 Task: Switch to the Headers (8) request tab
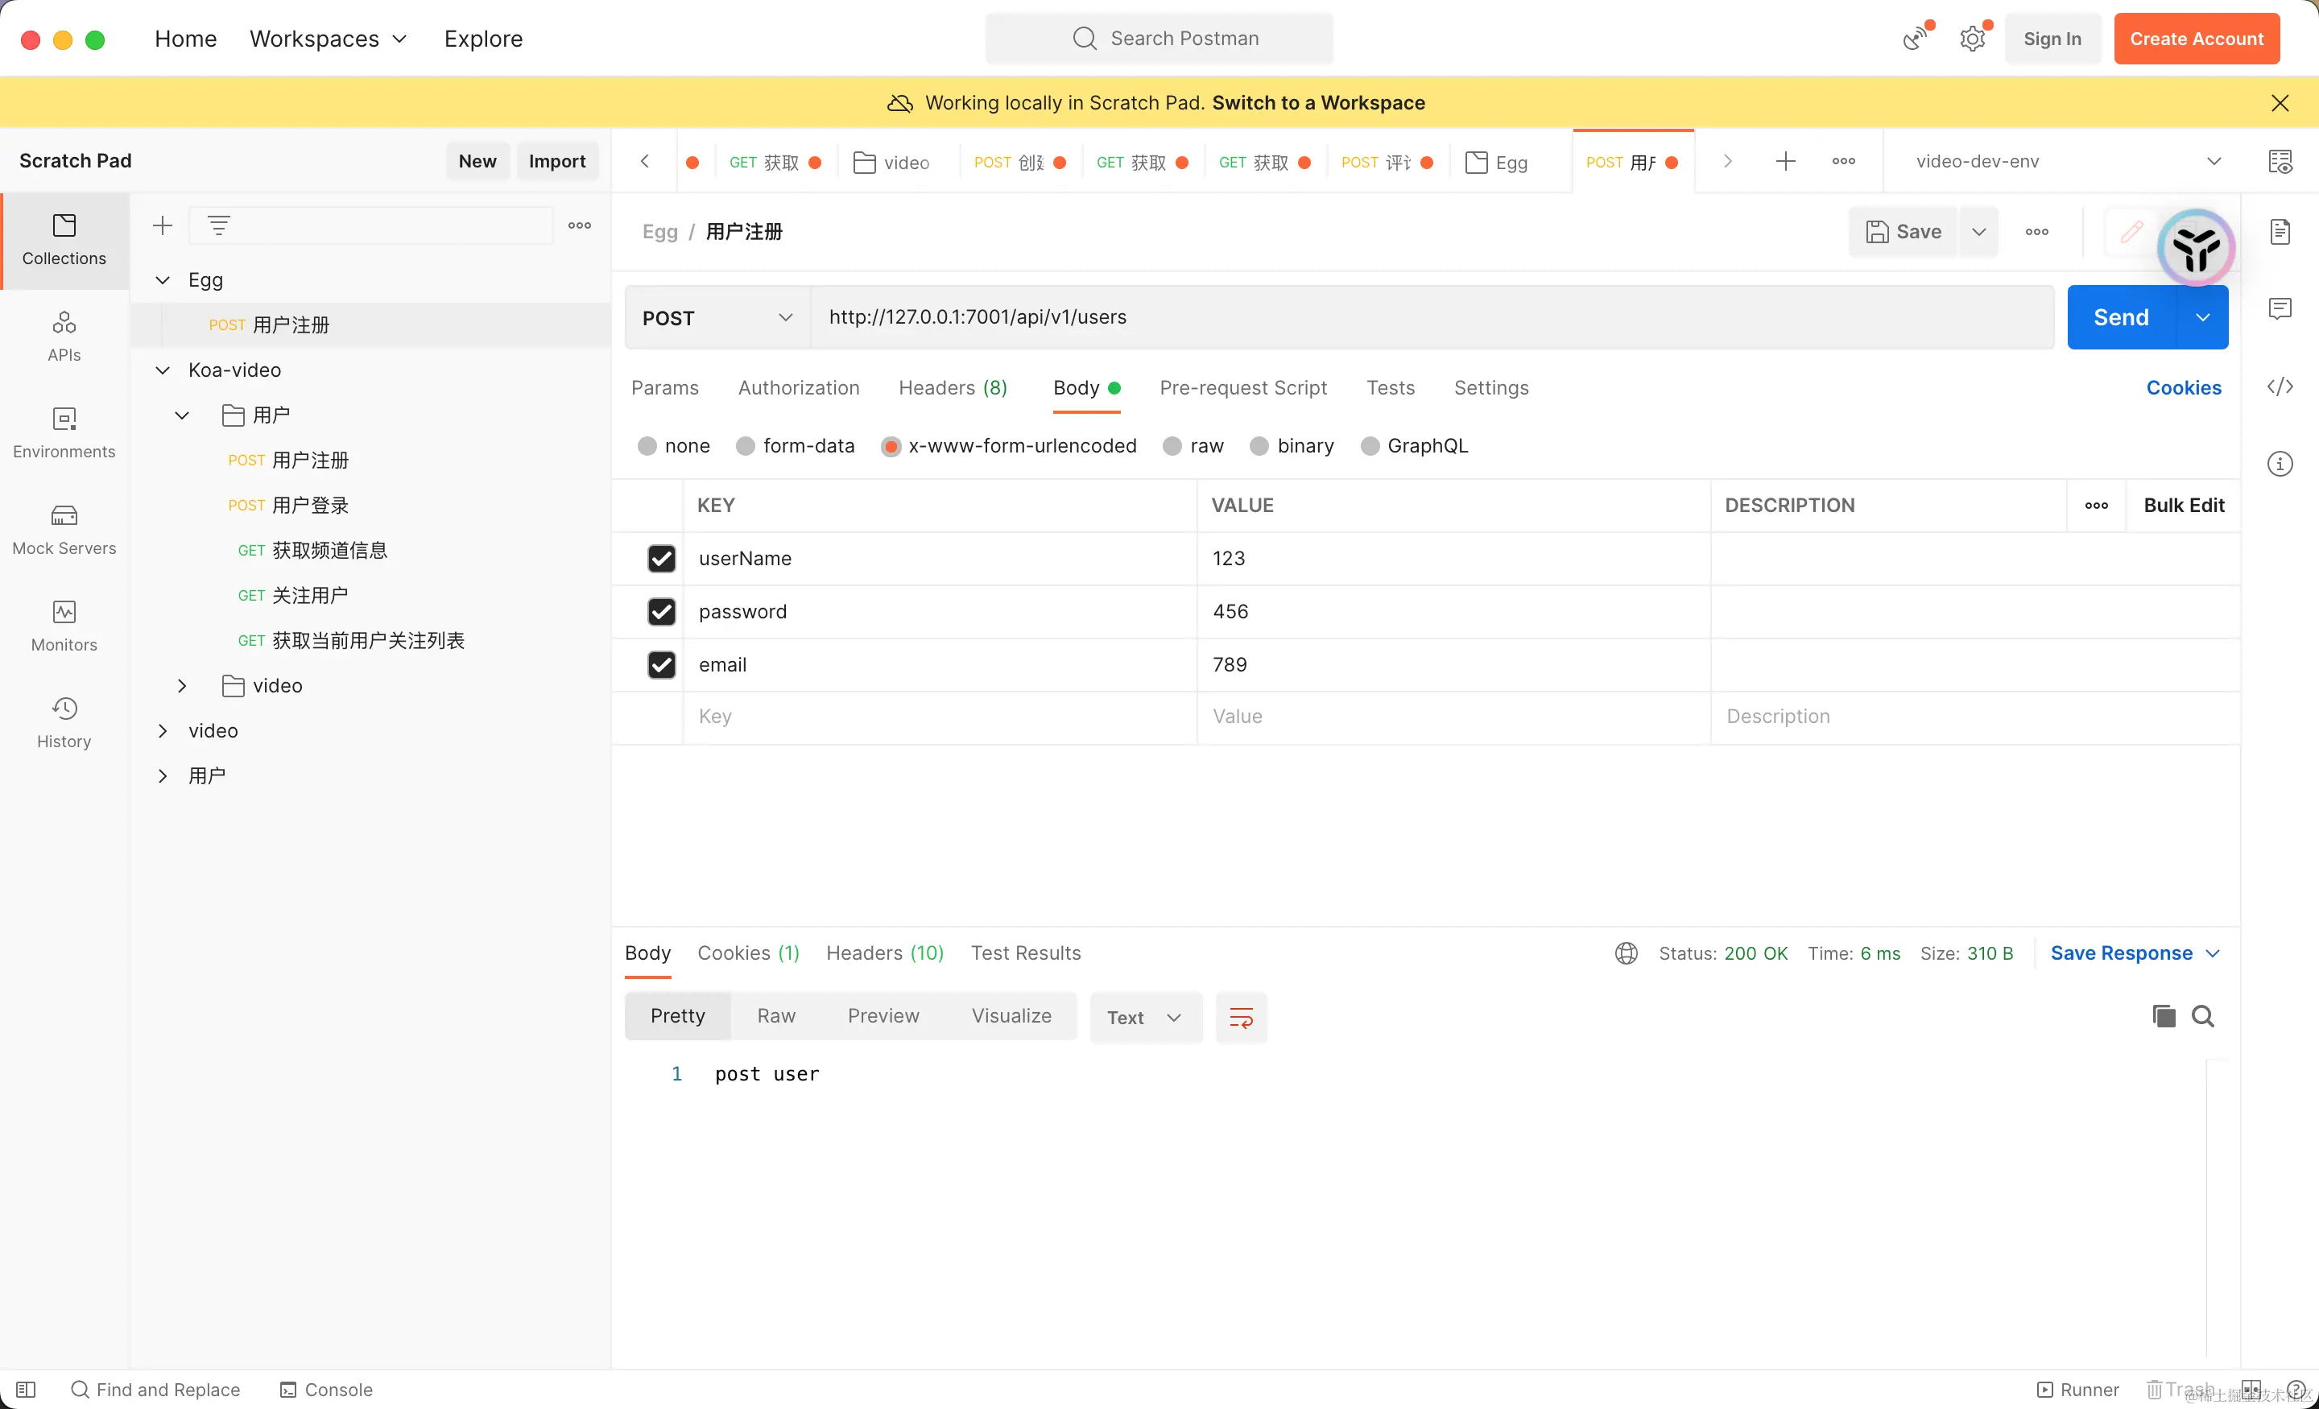click(953, 388)
